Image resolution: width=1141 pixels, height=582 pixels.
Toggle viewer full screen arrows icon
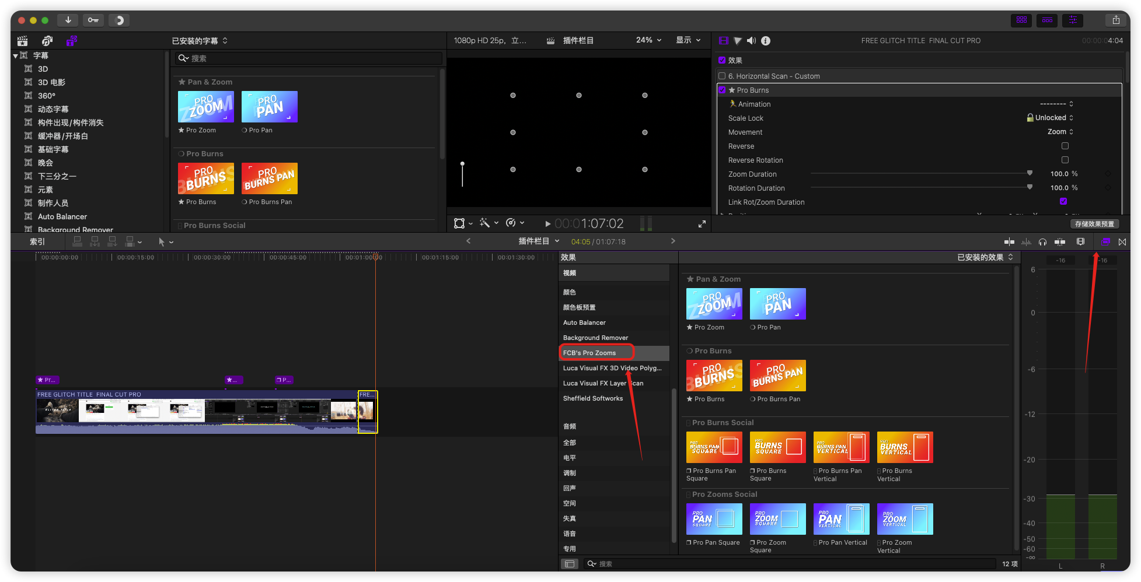coord(702,224)
